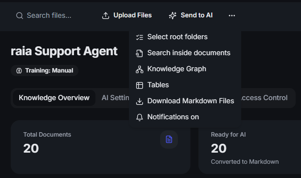Image resolution: width=301 pixels, height=178 pixels.
Task: Open Tables from the dropdown menu
Action: (185, 85)
